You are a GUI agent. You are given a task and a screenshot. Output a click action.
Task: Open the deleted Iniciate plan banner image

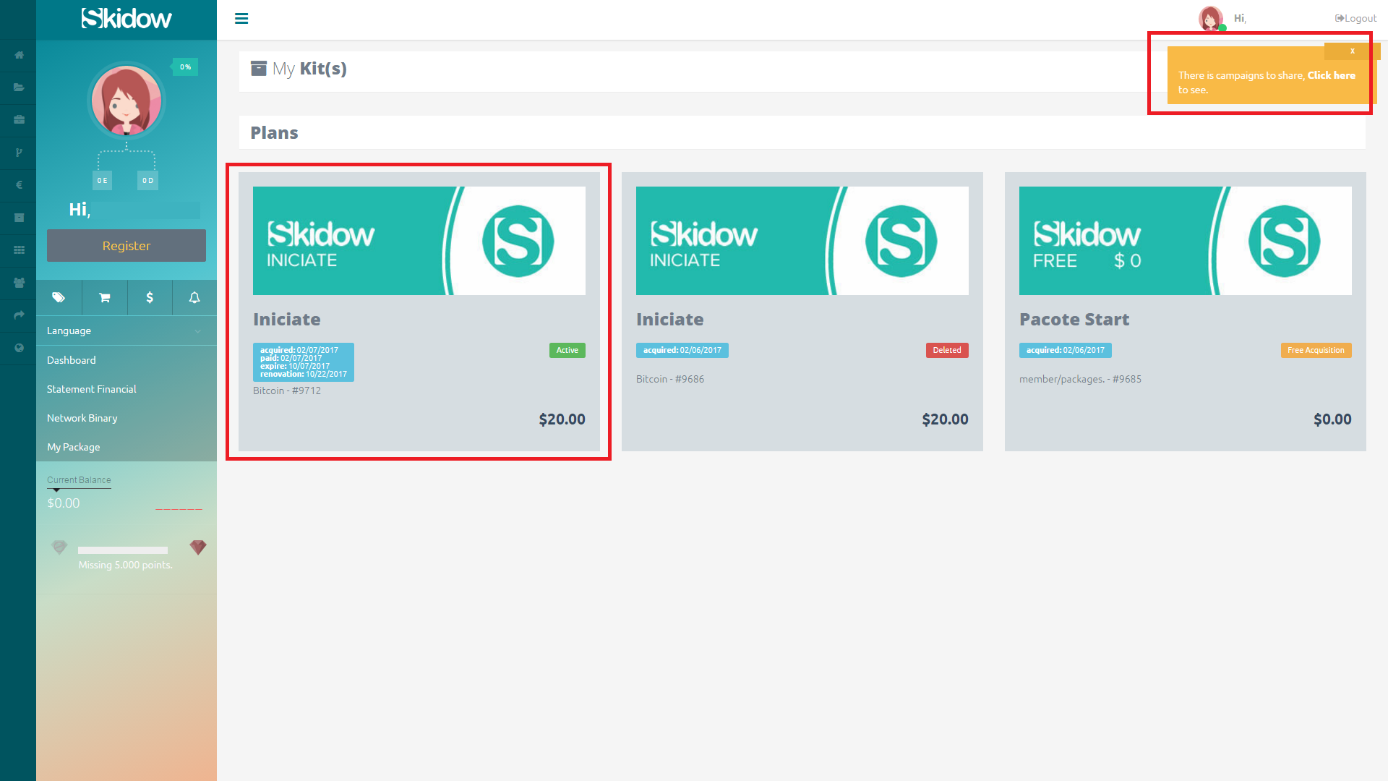pyautogui.click(x=802, y=241)
